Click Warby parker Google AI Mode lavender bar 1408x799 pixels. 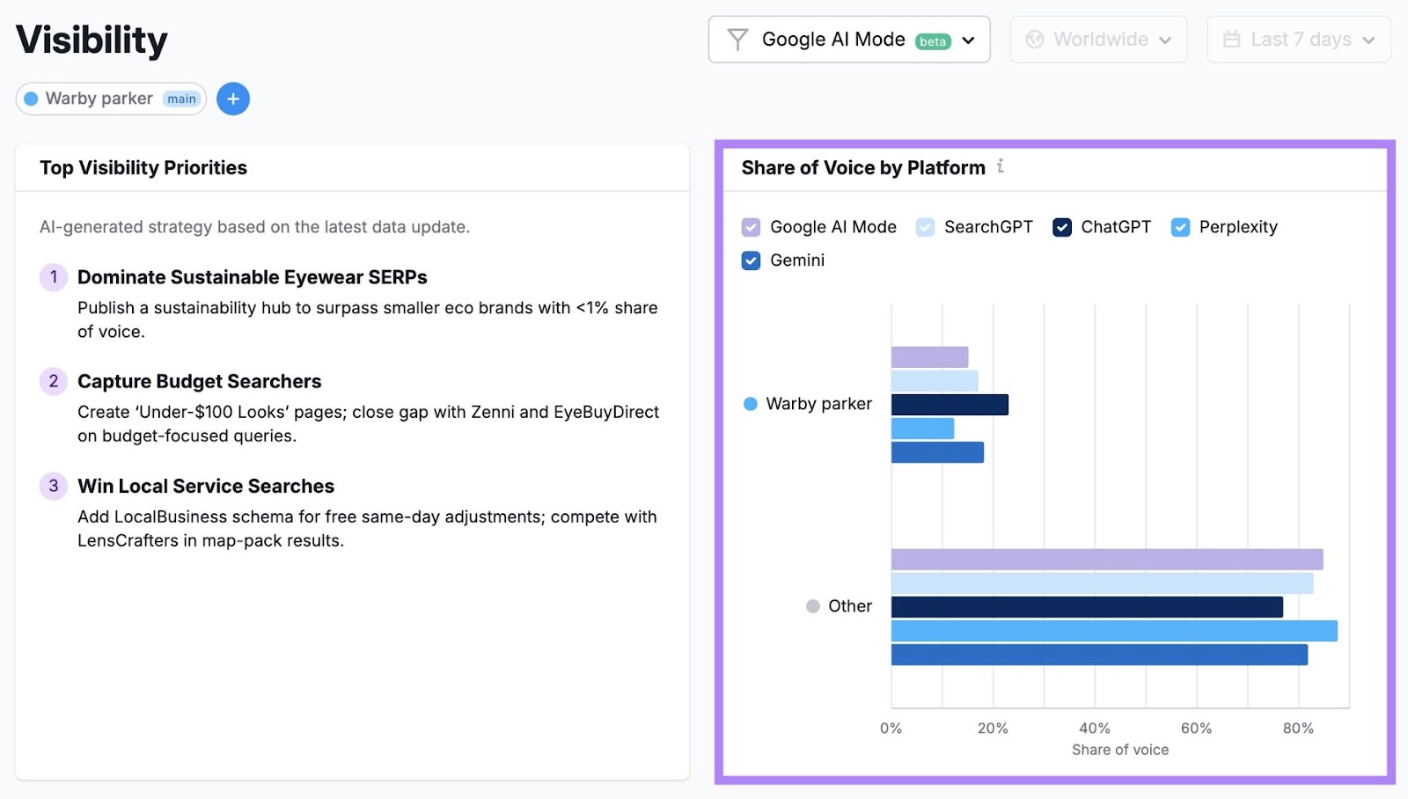tap(929, 357)
